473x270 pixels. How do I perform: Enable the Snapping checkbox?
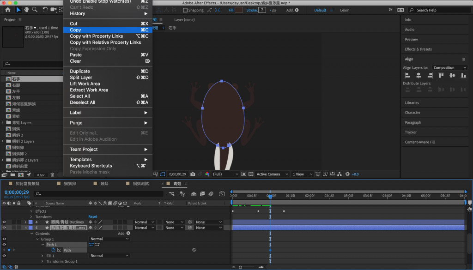tap(185, 10)
